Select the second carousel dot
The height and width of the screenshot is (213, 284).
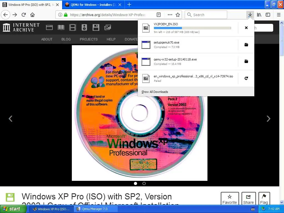tap(144, 184)
